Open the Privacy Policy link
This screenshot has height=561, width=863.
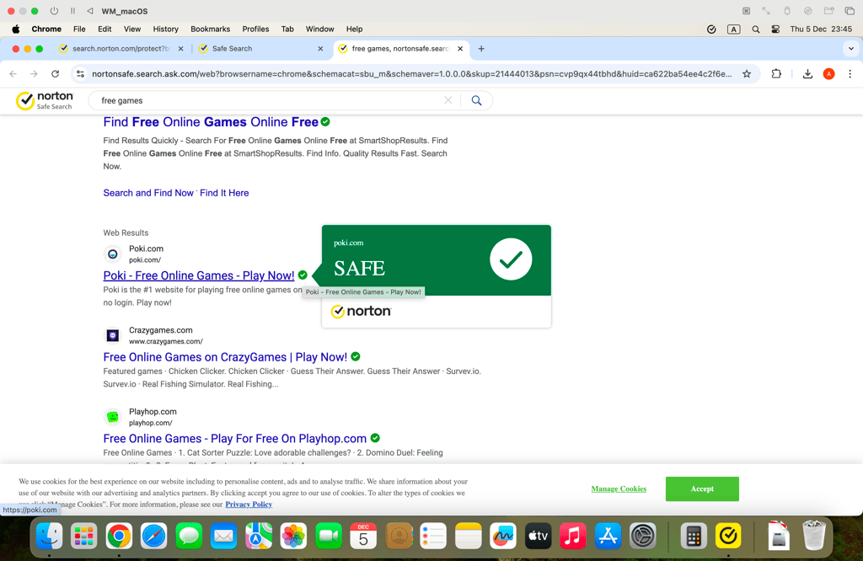pyautogui.click(x=249, y=504)
